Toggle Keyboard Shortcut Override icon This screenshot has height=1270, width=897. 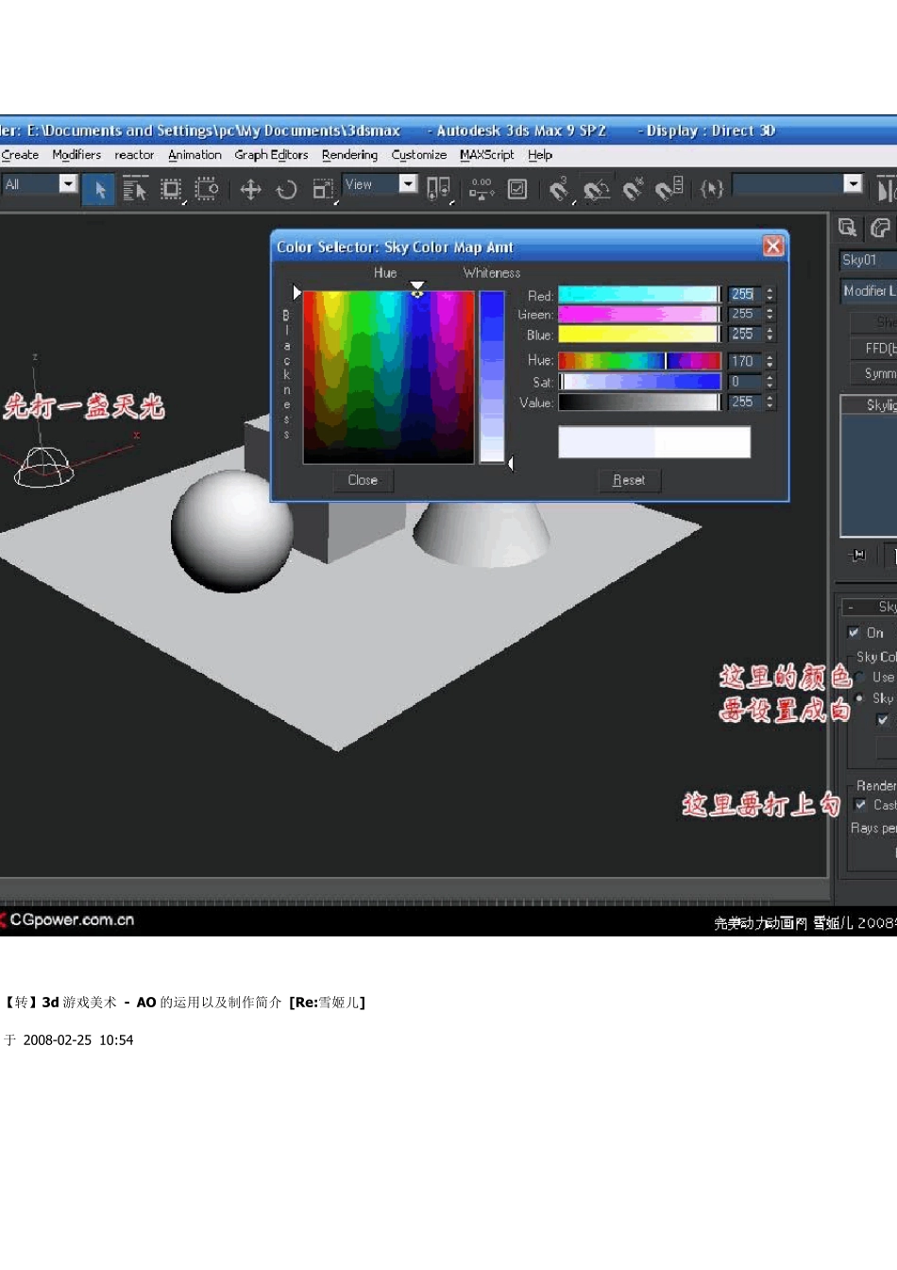[x=517, y=190]
